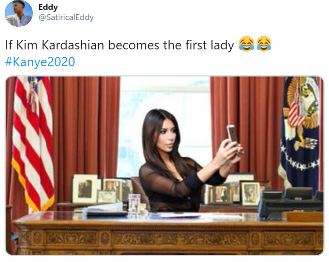Viewport: 329px width, 262px height.
Task: Open Eddy's round profile avatar
Action: (x=19, y=13)
